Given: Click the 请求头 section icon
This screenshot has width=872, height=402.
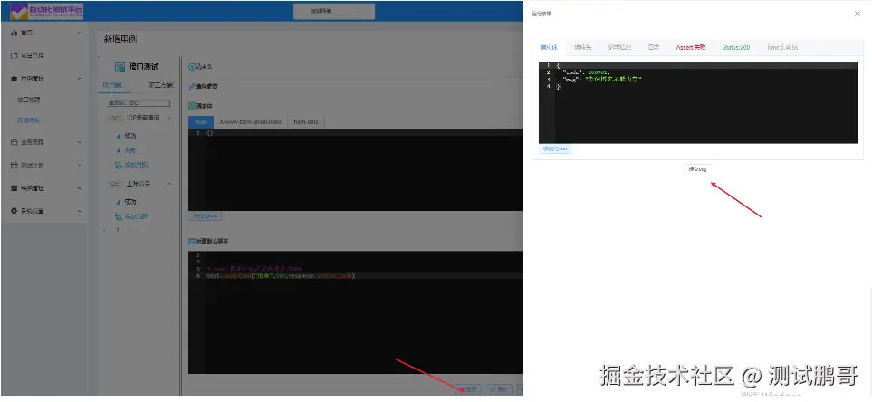Looking at the screenshot, I should pos(192,67).
